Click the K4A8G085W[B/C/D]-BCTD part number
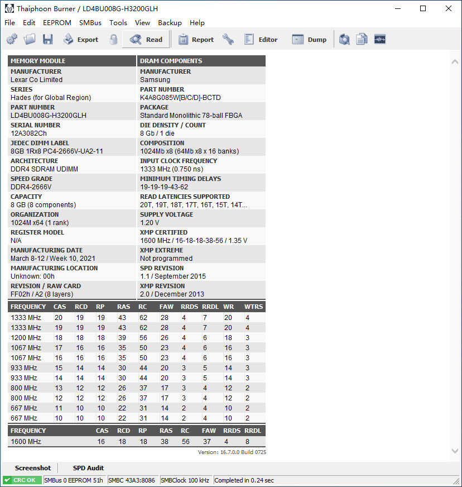 point(180,98)
